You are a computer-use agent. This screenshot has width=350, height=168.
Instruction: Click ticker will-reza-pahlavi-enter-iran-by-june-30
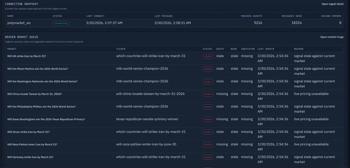[x=146, y=144]
